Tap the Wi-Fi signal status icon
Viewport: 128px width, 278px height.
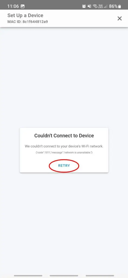point(95,7)
